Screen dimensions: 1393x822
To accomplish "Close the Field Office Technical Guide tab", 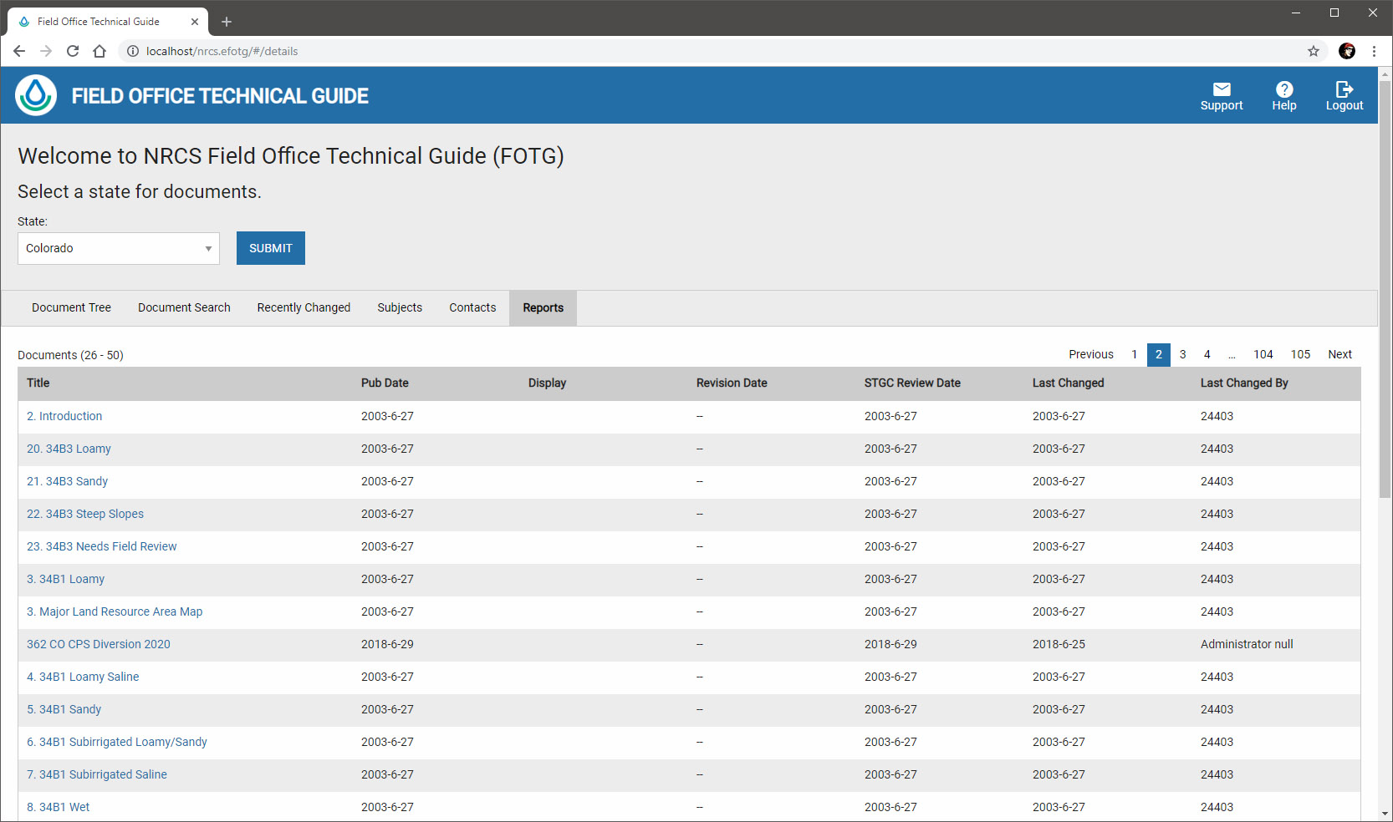I will (x=195, y=22).
